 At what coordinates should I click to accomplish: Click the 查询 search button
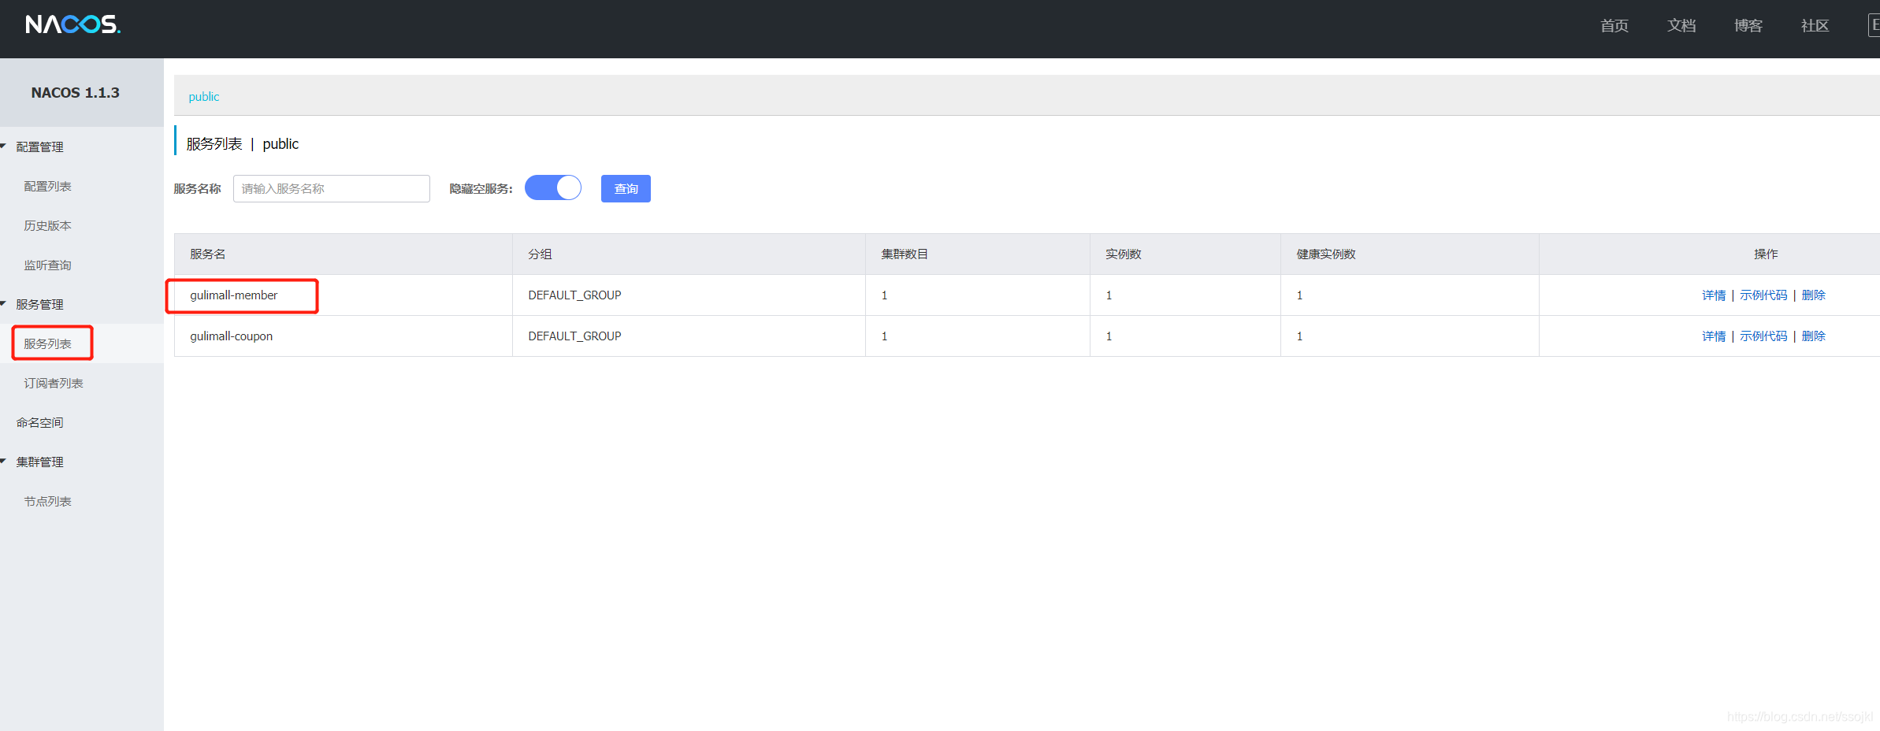point(626,188)
